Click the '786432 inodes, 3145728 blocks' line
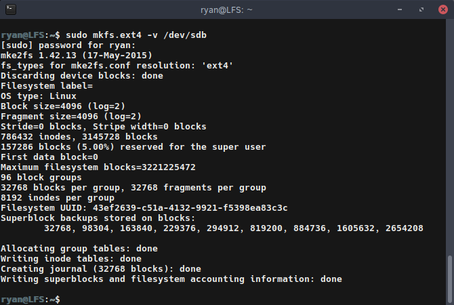Screen dimensions: 454x305 click(x=79, y=136)
